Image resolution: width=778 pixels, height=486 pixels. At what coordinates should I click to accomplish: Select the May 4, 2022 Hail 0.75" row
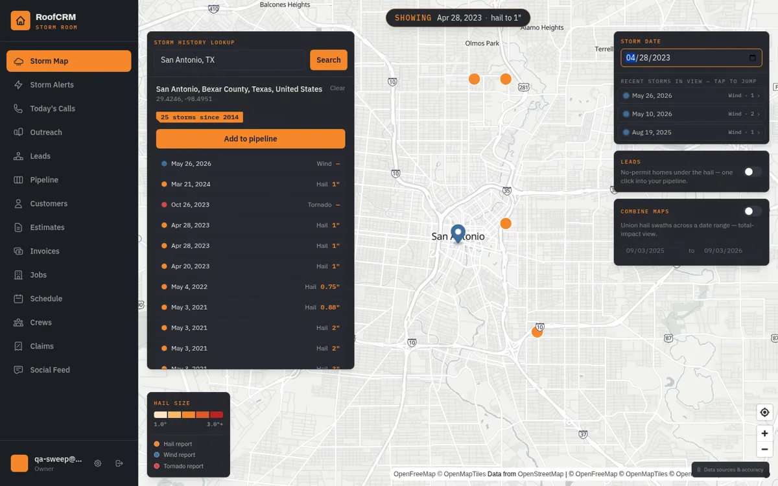click(x=250, y=287)
